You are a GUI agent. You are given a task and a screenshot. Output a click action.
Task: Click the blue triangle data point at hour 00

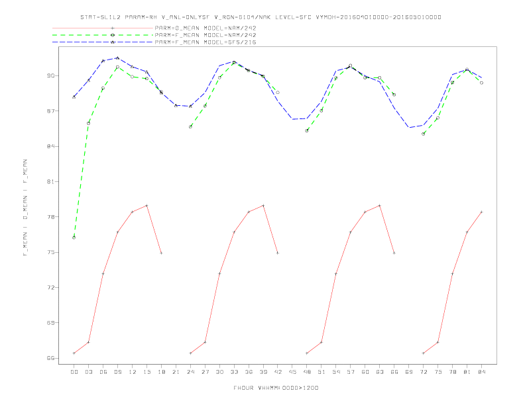click(74, 97)
